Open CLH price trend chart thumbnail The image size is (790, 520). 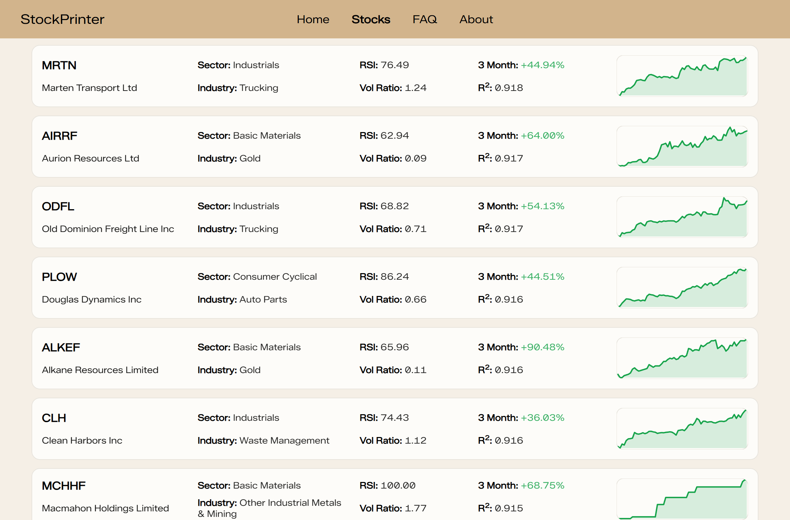(682, 429)
